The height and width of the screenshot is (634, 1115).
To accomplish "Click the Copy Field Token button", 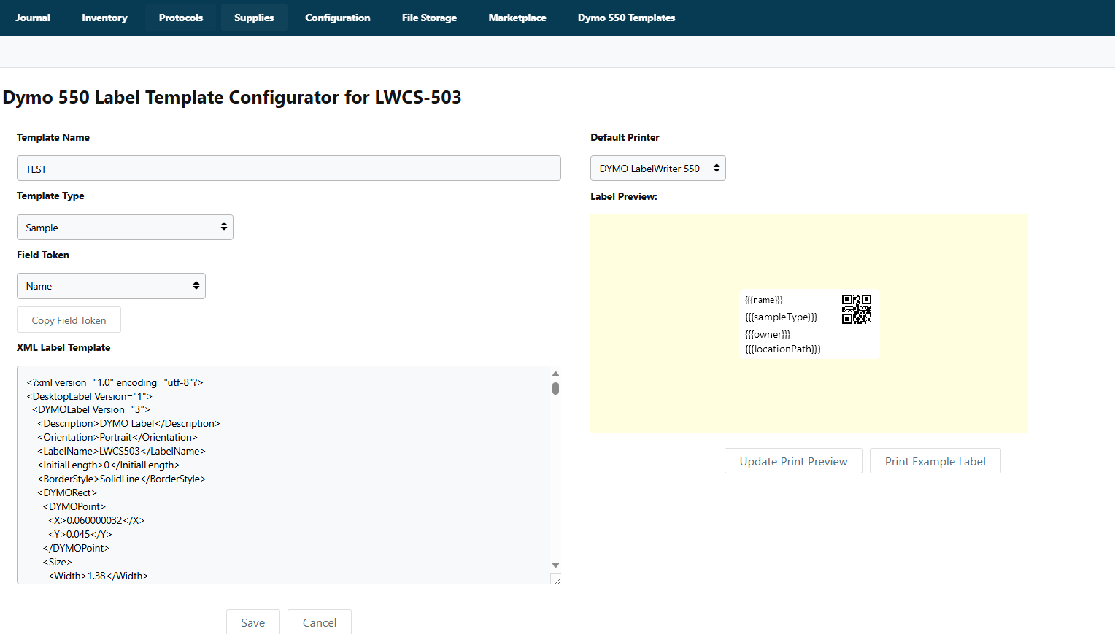I will 69,320.
